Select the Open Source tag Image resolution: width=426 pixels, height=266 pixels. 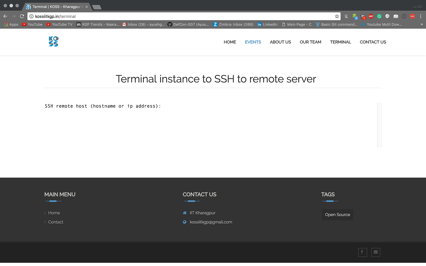[338, 215]
